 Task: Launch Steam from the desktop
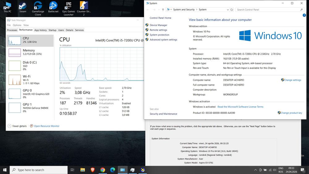coord(23,7)
